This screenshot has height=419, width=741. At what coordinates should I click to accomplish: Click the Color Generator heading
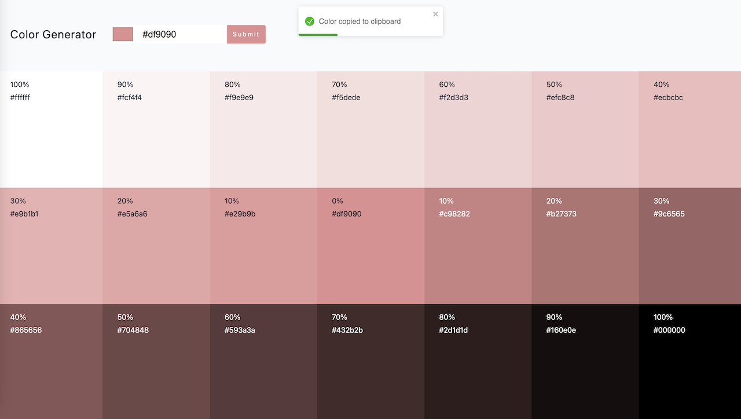pos(53,34)
